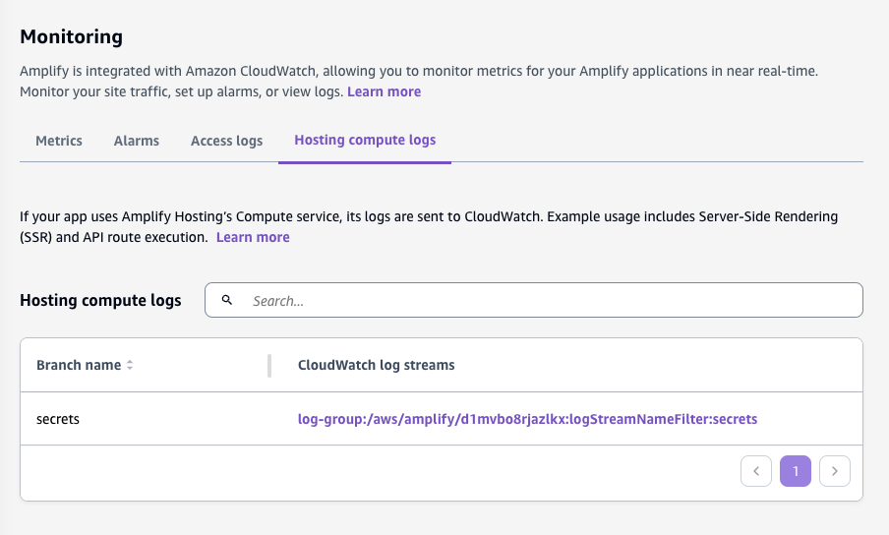Click the CloudWatch log streams column header
Image resolution: width=889 pixels, height=535 pixels.
click(377, 365)
